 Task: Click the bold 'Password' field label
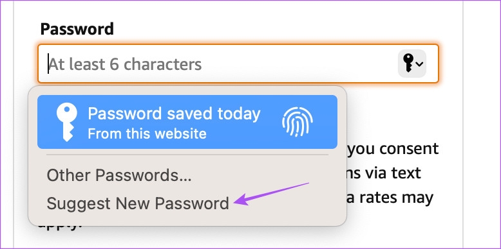coord(77,30)
